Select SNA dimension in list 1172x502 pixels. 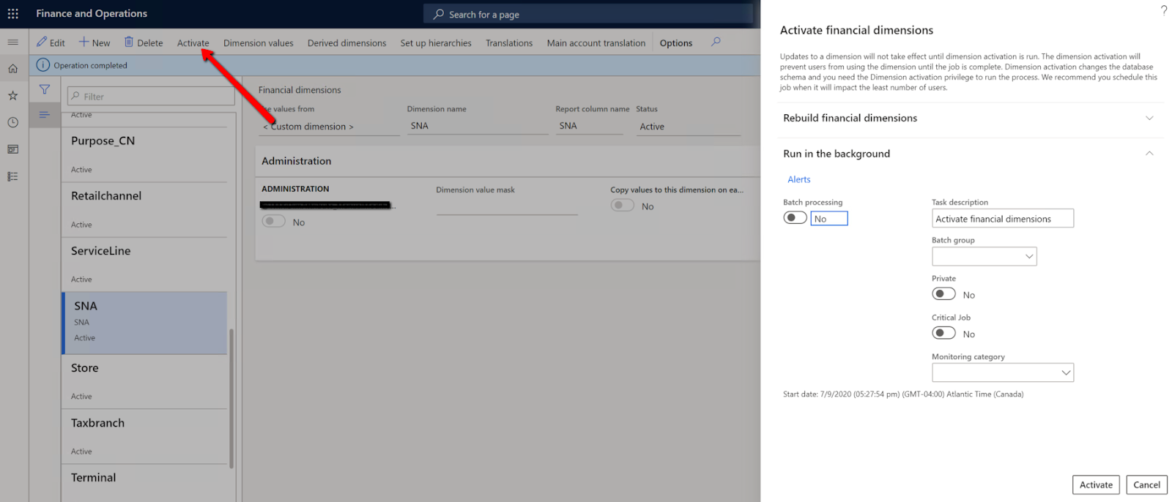(x=145, y=323)
